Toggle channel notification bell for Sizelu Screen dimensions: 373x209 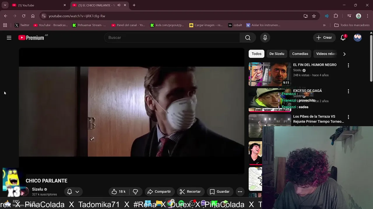point(70,192)
